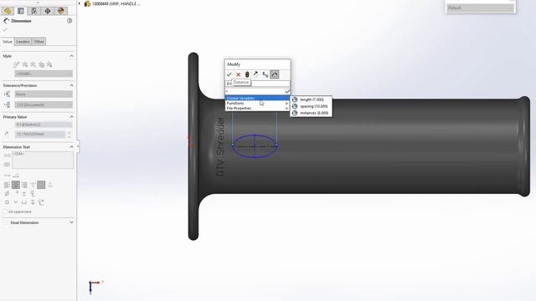The height and width of the screenshot is (301, 536).
Task: Expand the breadcrumb arrow before part name
Action: (80, 3)
